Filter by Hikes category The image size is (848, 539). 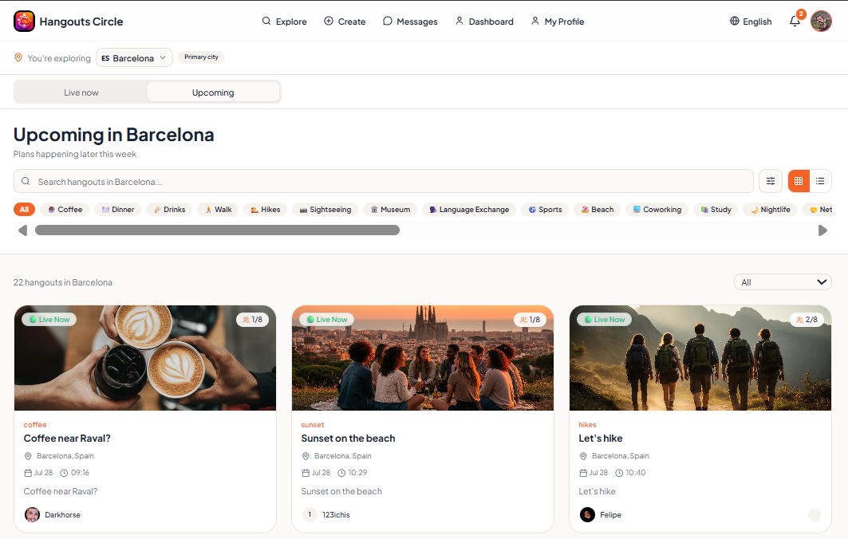pyautogui.click(x=265, y=209)
